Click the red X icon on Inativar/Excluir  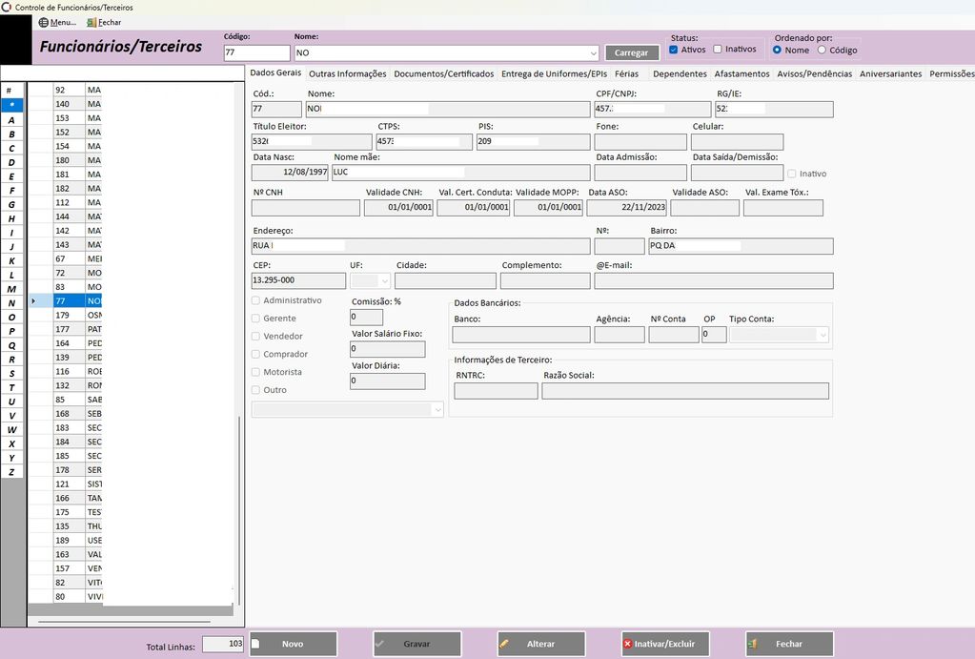coord(627,644)
